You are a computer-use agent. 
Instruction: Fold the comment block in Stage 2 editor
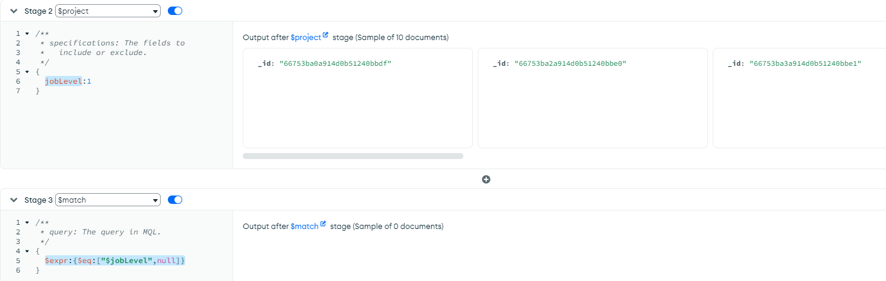click(x=27, y=33)
